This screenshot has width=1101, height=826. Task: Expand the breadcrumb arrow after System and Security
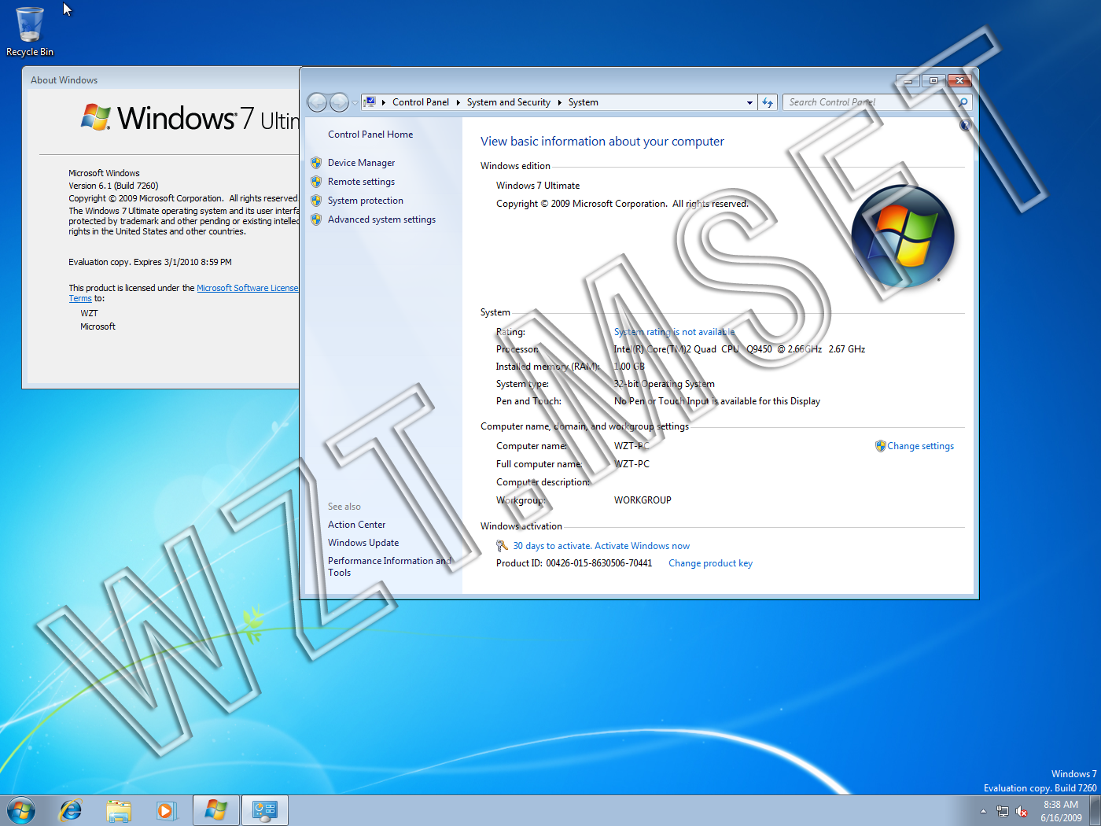point(559,102)
